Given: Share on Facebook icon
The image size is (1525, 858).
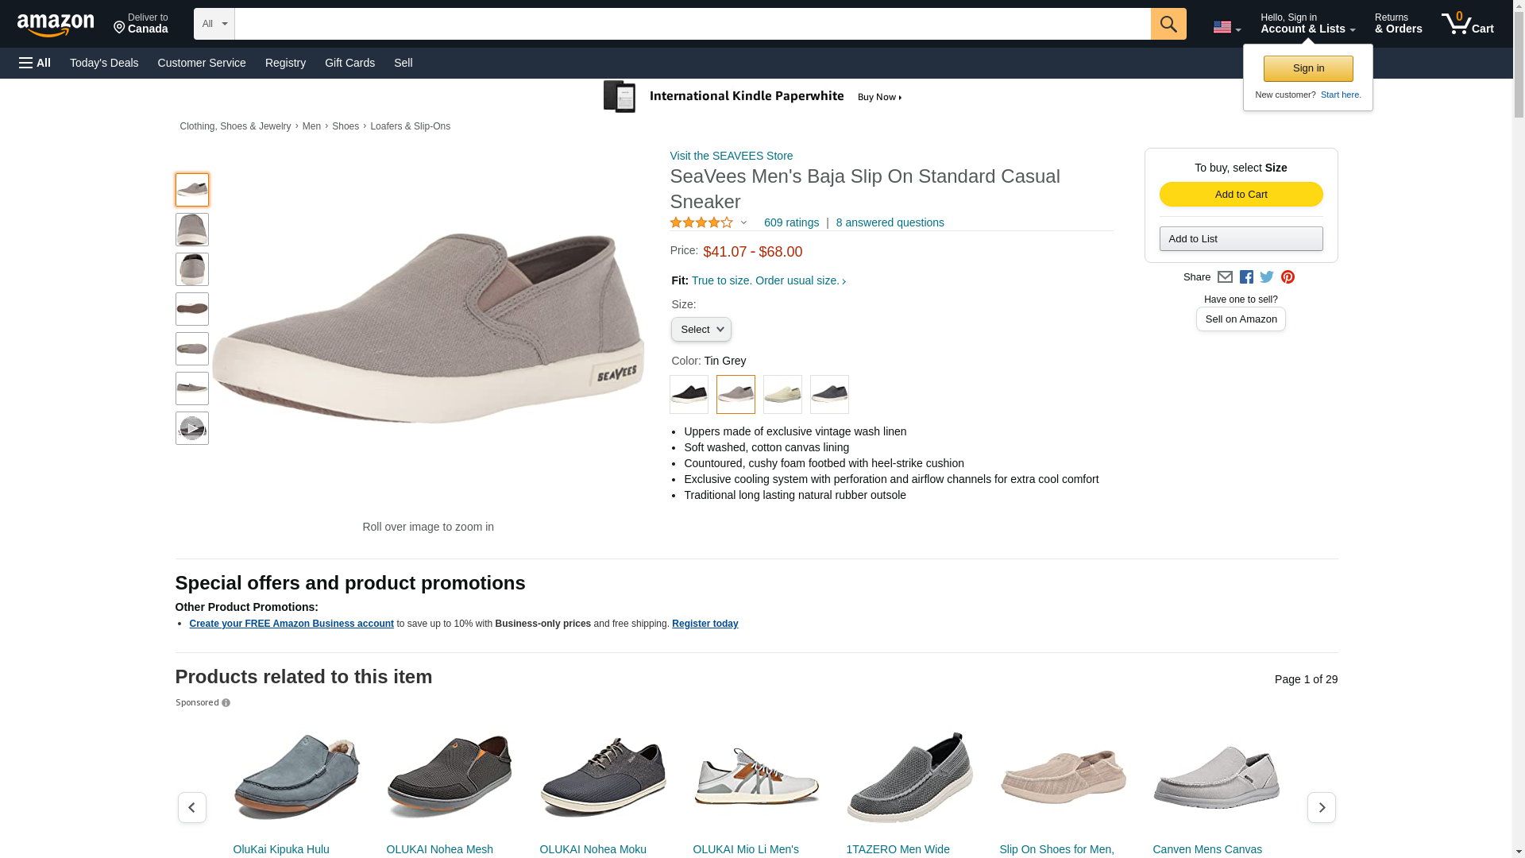Looking at the screenshot, I should (1246, 277).
